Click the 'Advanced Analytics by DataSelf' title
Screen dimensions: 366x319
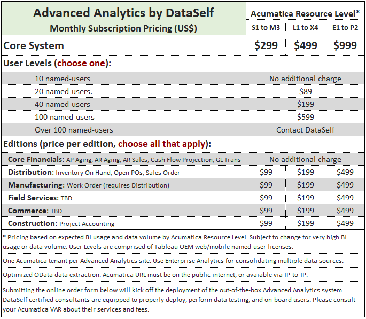(x=123, y=13)
